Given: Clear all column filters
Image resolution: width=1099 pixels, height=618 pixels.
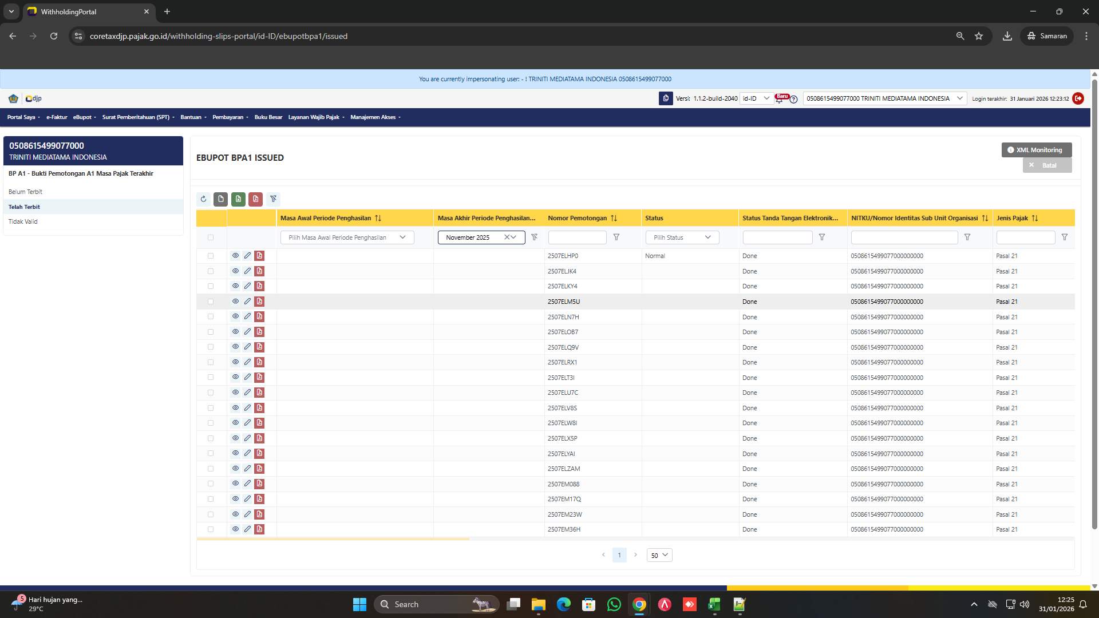Looking at the screenshot, I should 274,199.
